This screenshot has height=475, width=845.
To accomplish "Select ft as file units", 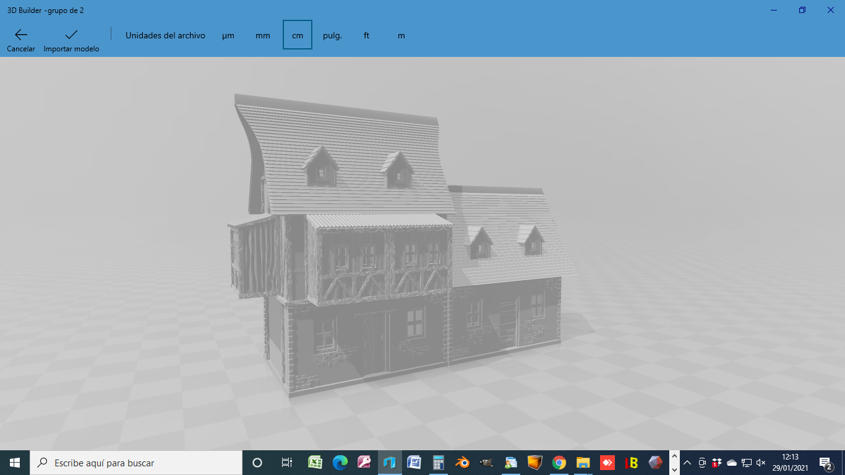I will point(367,35).
